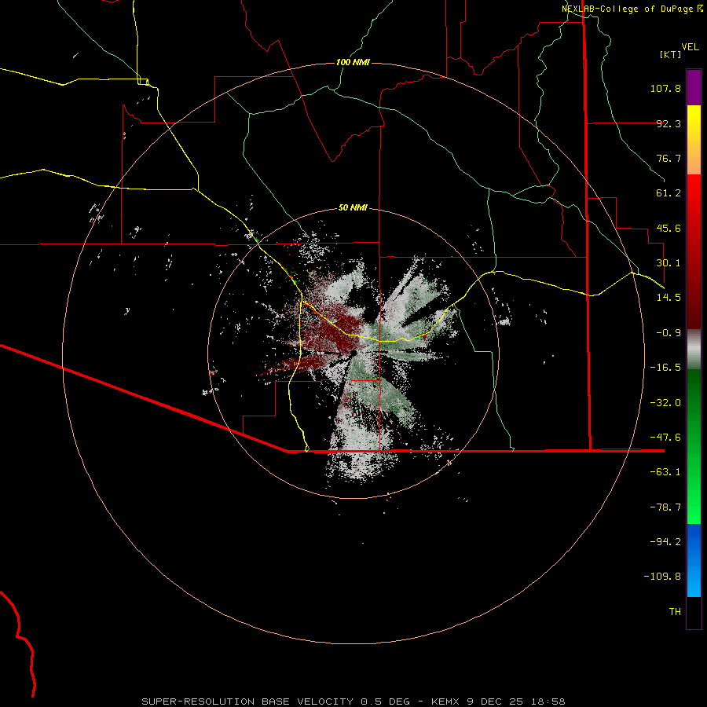This screenshot has height=707, width=707.
Task: Click the purple top segment of color scale
Action: coord(694,87)
